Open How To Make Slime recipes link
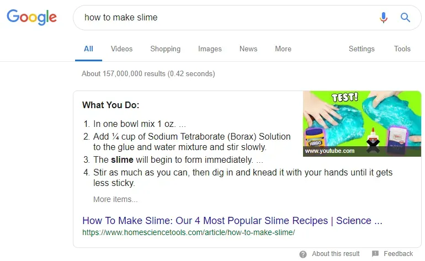Screen dimensions: 425x261 232,221
